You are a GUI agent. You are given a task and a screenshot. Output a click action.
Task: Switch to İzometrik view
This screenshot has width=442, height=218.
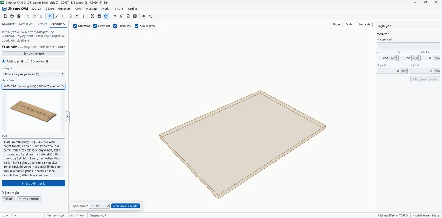(x=365, y=24)
